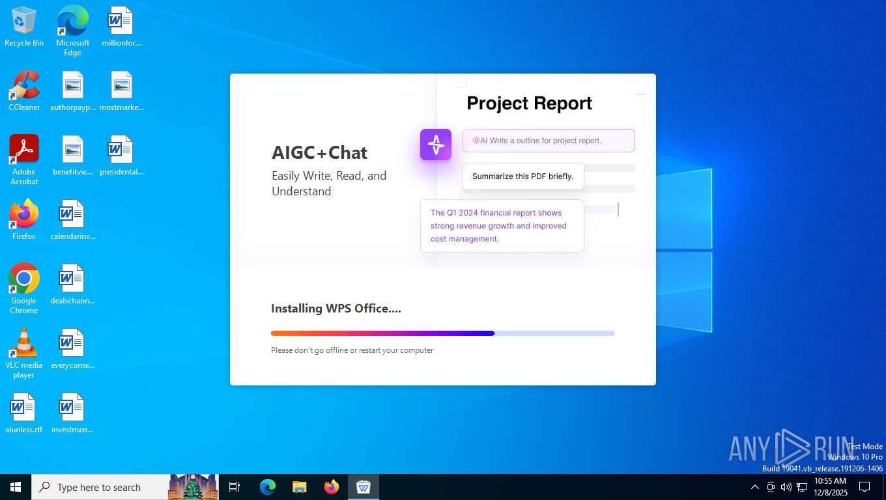
Task: Click the Meet Now tray icon
Action: tap(771, 487)
